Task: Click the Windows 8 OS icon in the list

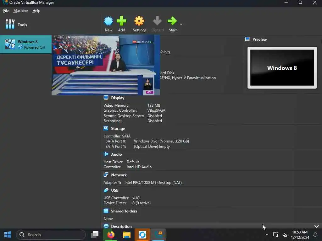Action: click(10, 44)
